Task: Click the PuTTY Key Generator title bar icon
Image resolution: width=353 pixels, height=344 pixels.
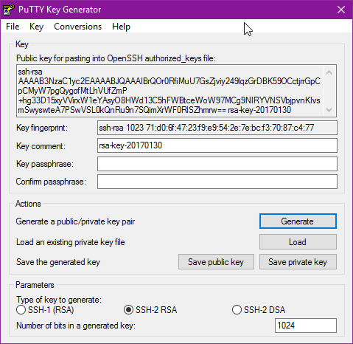Action: (x=8, y=10)
